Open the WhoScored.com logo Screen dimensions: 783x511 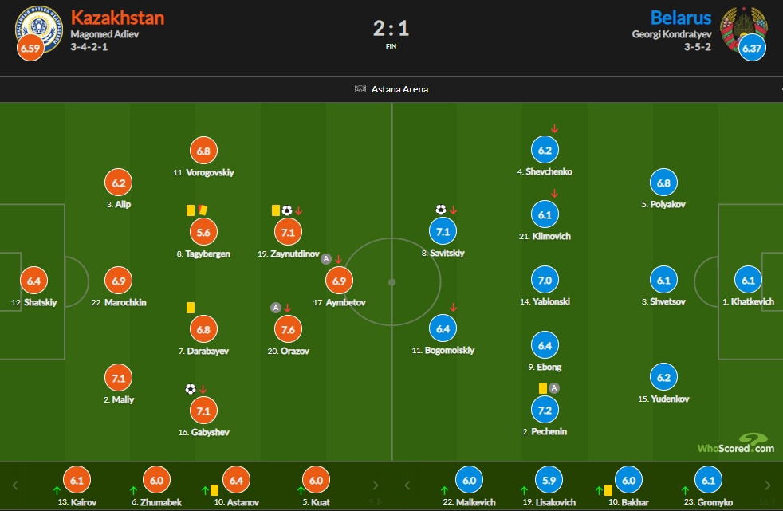pyautogui.click(x=736, y=443)
